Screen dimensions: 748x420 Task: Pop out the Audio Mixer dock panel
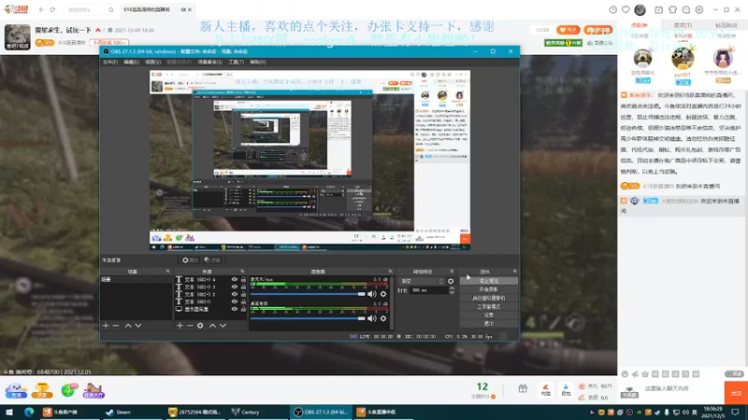(x=390, y=272)
